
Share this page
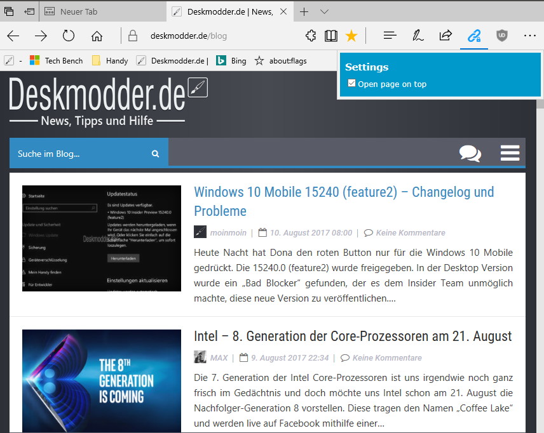coord(446,36)
